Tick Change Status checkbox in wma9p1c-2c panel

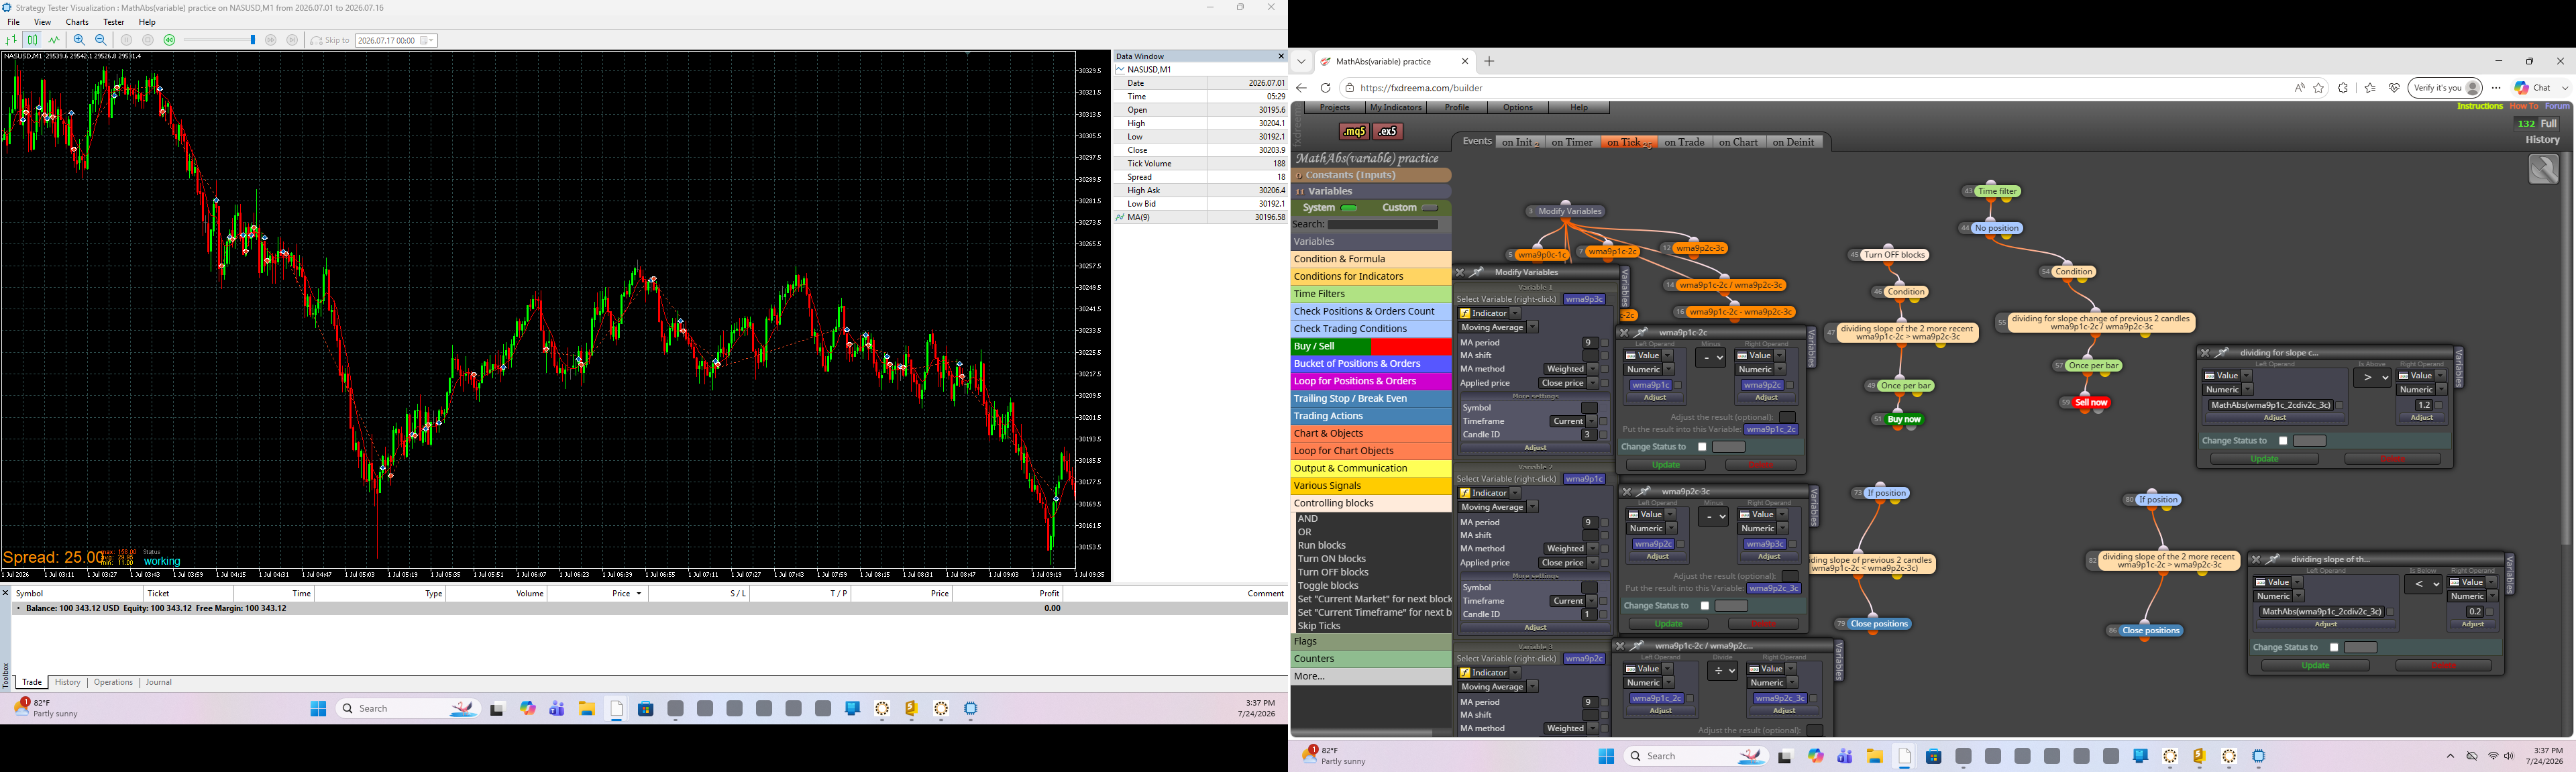pyautogui.click(x=1702, y=447)
